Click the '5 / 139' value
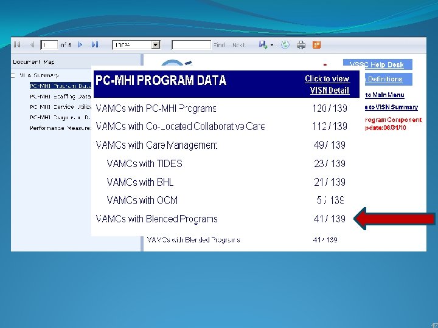438x328 pixels. 330,200
